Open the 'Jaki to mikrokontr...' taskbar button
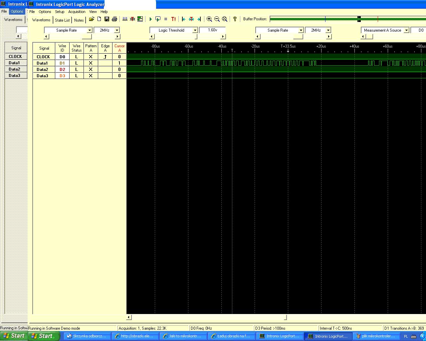This screenshot has height=341, width=426. [x=183, y=336]
